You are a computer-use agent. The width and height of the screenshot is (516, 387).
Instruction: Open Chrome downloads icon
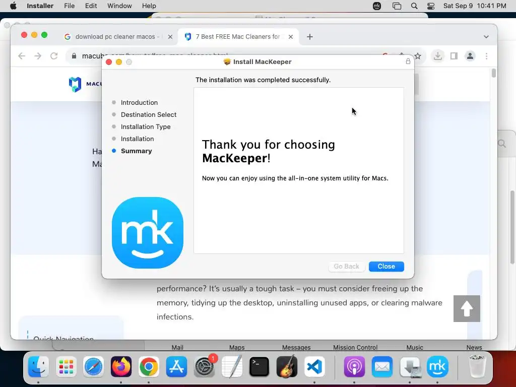pyautogui.click(x=438, y=56)
